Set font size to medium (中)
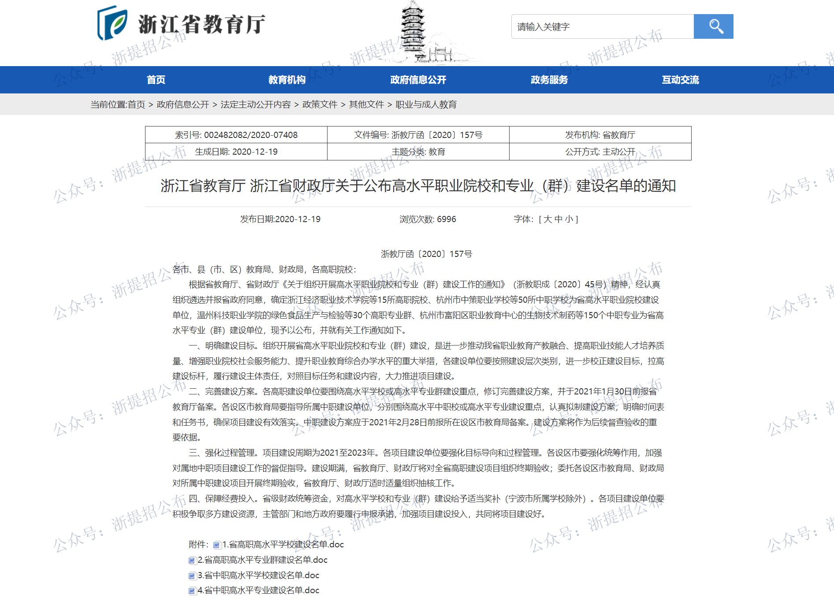Image resolution: width=834 pixels, height=602 pixels. (x=558, y=219)
